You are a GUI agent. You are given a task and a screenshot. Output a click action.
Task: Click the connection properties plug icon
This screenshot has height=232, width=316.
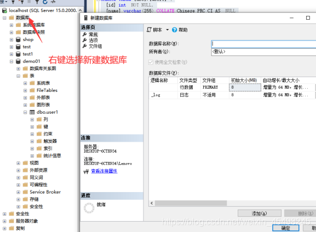86,171
